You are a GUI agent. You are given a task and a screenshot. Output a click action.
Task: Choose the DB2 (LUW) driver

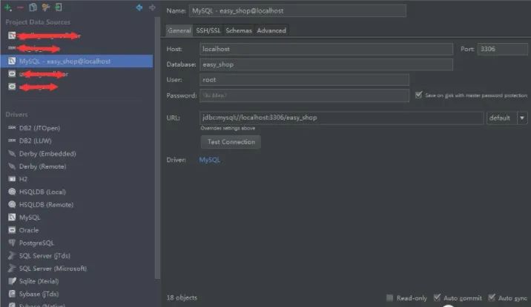click(x=35, y=141)
